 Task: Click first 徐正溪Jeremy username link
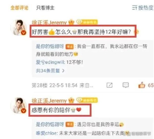[x=49, y=23]
